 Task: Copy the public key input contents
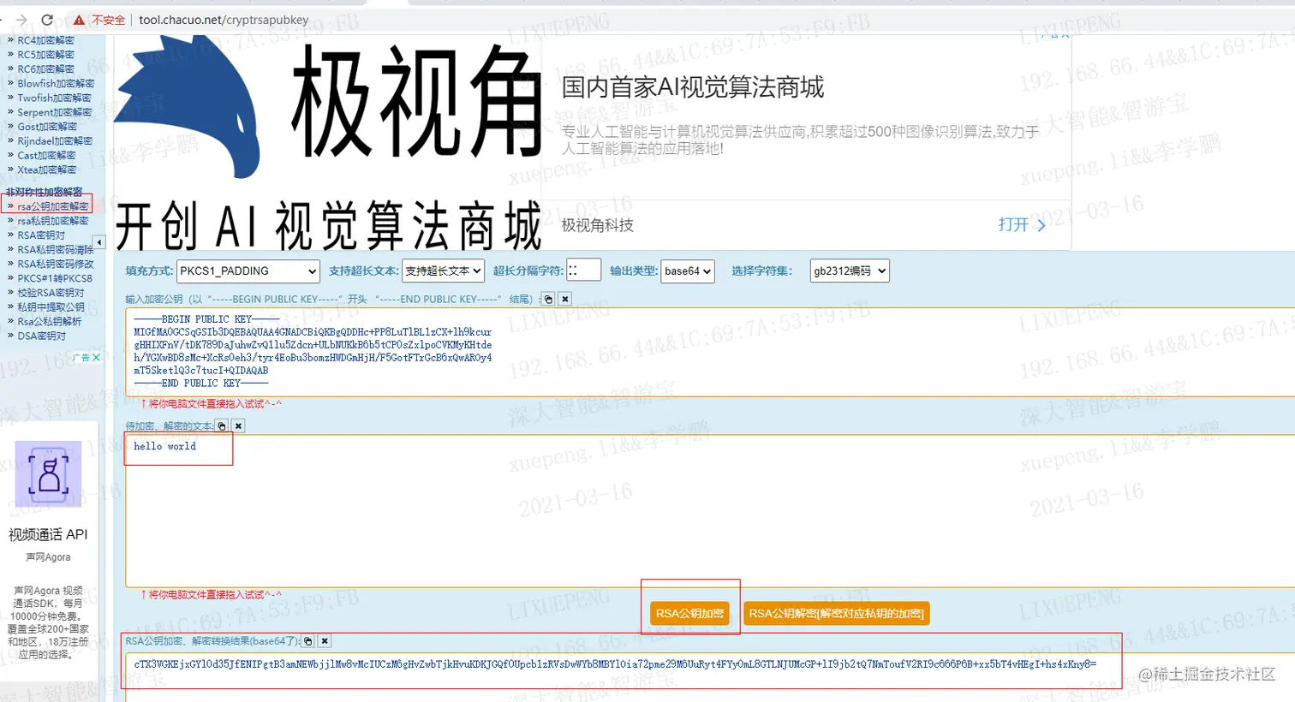(549, 299)
